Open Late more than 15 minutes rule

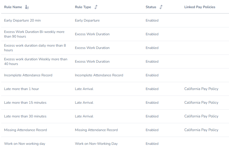[25, 103]
